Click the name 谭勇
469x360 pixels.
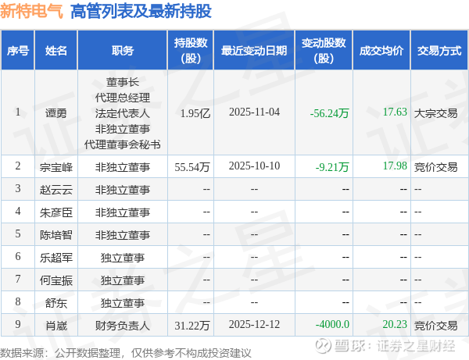click(x=56, y=113)
